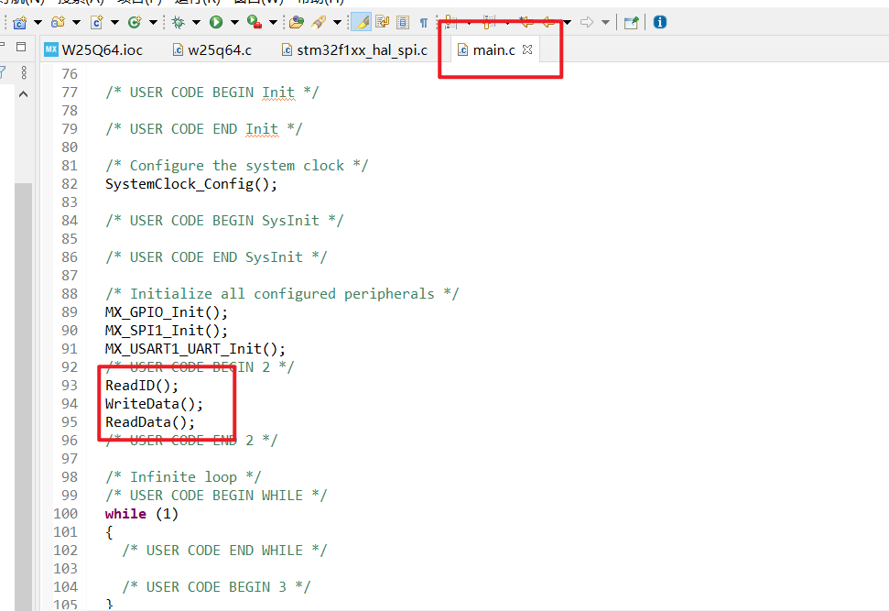Click line number 100 in gutter
Image resolution: width=889 pixels, height=611 pixels.
66,513
